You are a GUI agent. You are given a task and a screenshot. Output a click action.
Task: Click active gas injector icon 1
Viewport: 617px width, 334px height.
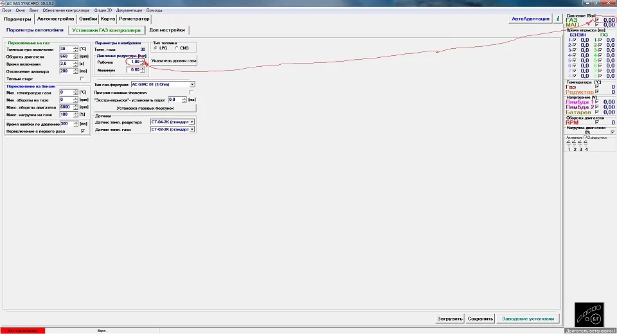569,145
